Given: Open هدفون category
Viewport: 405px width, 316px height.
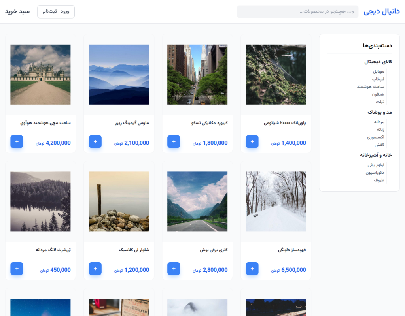Looking at the screenshot, I should click(378, 94).
